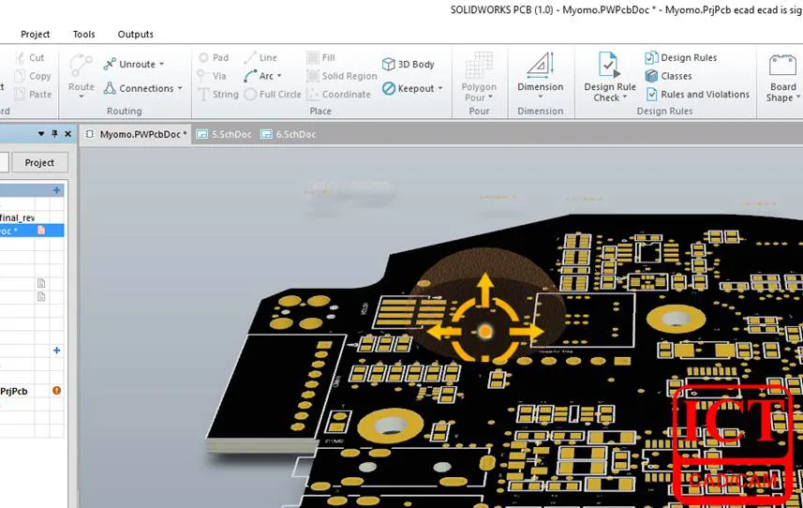Click the Copy command in the ribbon
This screenshot has height=508, width=803.
click(x=33, y=76)
